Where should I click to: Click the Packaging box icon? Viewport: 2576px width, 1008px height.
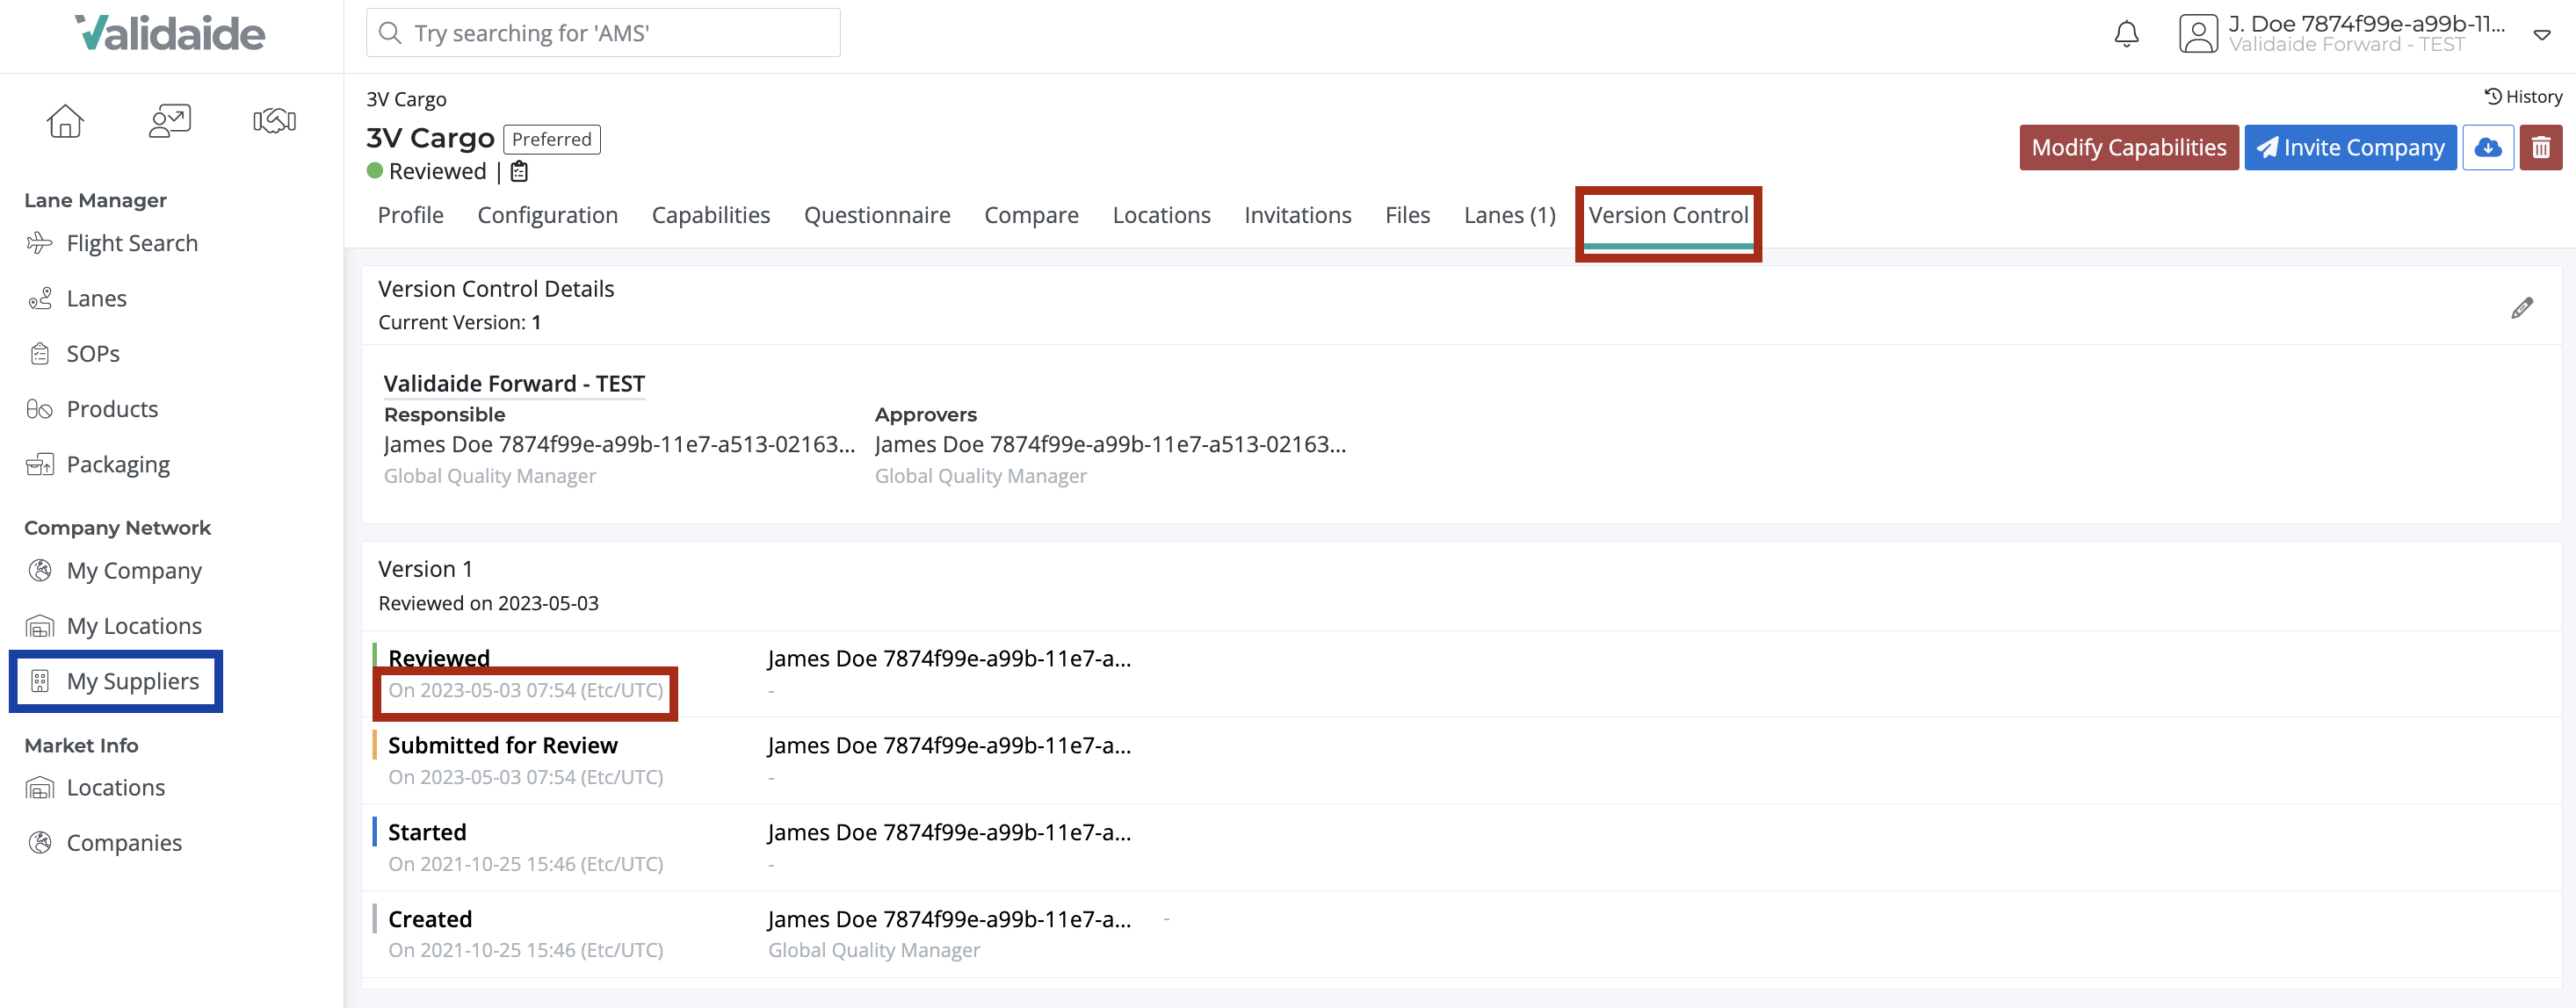coord(39,464)
